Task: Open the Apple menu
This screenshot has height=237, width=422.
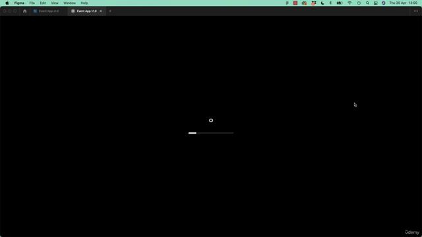Action: coord(7,3)
